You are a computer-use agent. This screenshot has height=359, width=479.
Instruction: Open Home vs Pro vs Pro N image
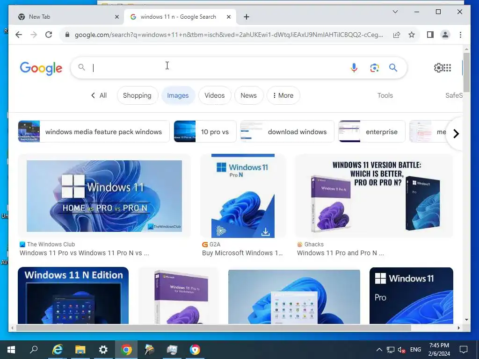point(104,196)
